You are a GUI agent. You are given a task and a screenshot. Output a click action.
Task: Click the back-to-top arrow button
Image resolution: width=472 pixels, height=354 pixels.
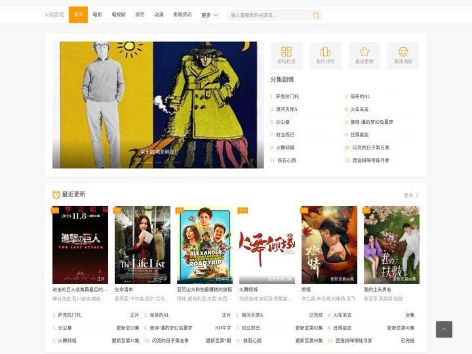[444, 329]
